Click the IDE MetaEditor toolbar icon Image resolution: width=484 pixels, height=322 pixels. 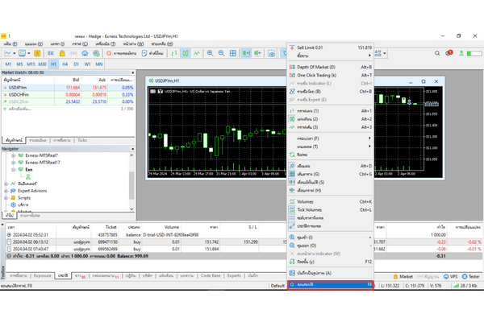click(x=50, y=52)
